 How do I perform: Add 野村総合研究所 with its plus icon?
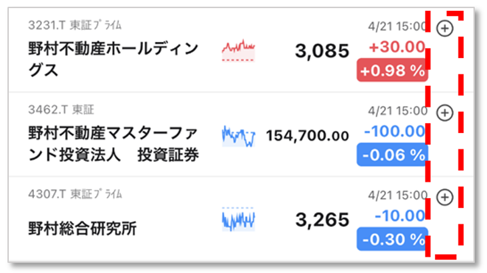[445, 197]
